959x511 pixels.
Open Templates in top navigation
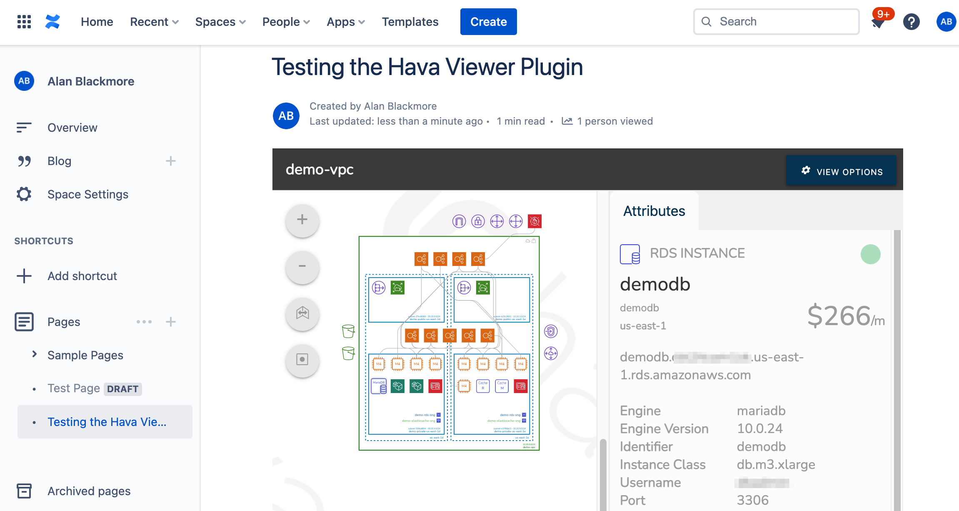pos(410,22)
